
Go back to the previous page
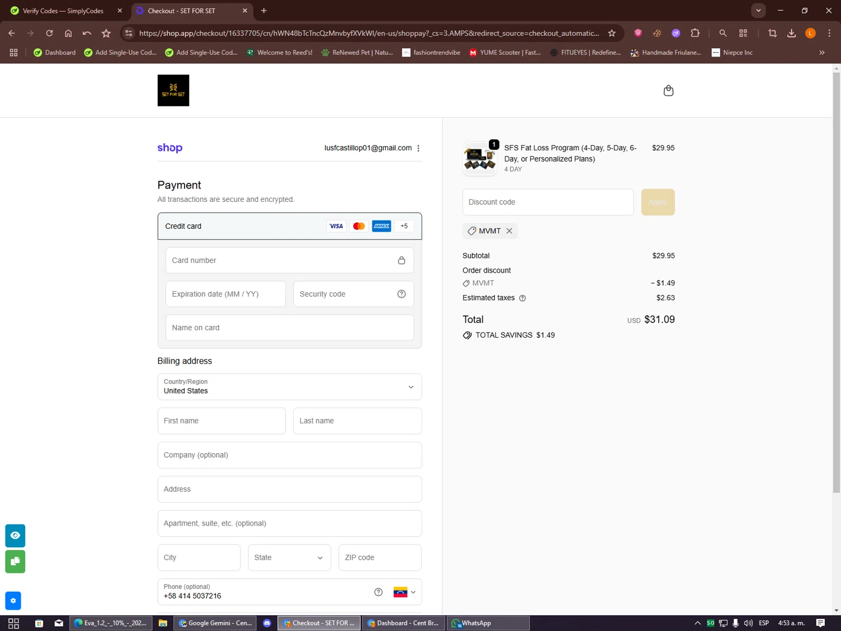pyautogui.click(x=12, y=33)
